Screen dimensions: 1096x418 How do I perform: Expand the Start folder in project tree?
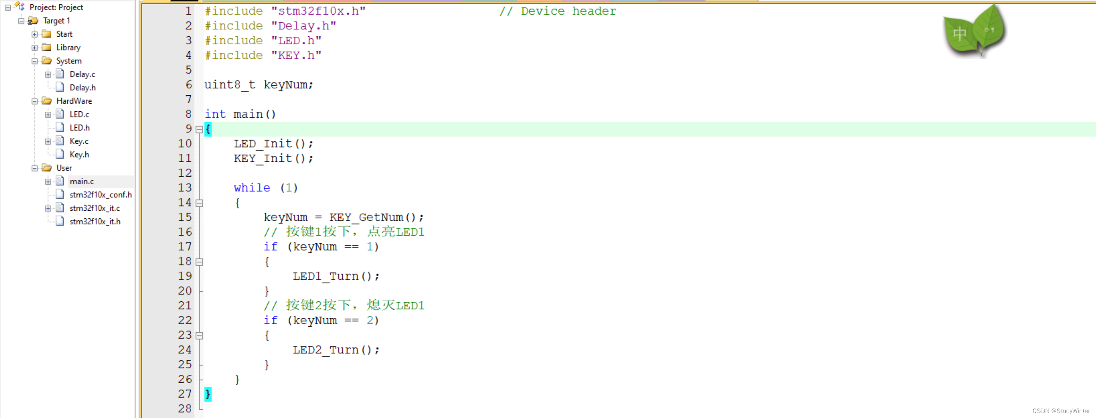[x=34, y=34]
